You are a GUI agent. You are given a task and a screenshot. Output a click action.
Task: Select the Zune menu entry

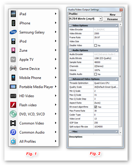[x=33, y=50]
